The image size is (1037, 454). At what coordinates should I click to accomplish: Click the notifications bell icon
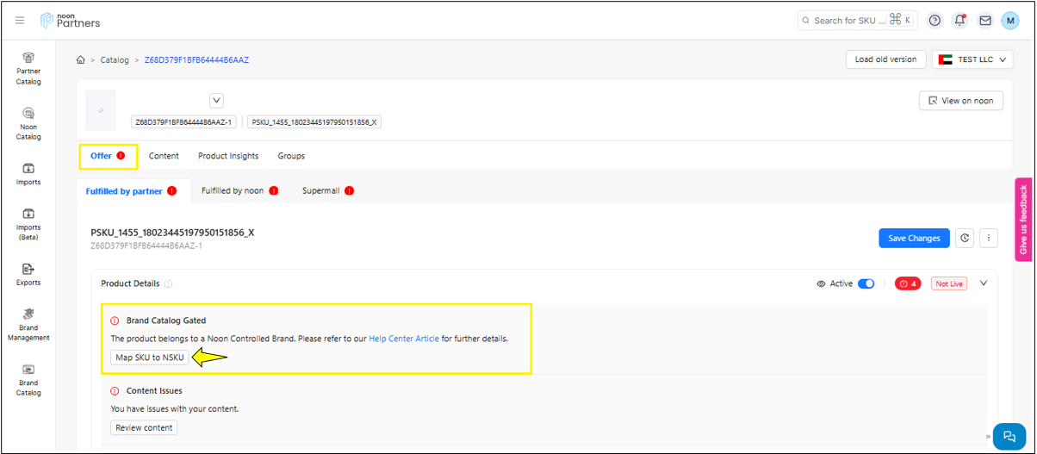coord(959,21)
